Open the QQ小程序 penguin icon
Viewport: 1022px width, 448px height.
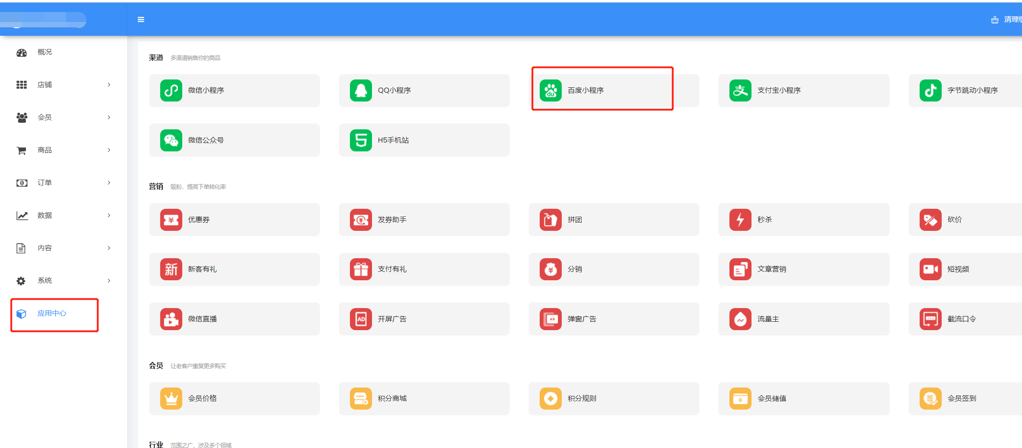[x=361, y=90]
